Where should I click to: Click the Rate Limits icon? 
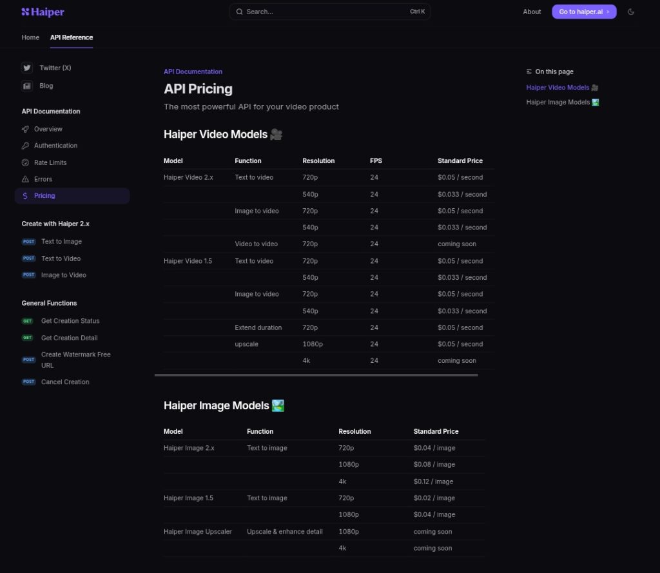[26, 162]
